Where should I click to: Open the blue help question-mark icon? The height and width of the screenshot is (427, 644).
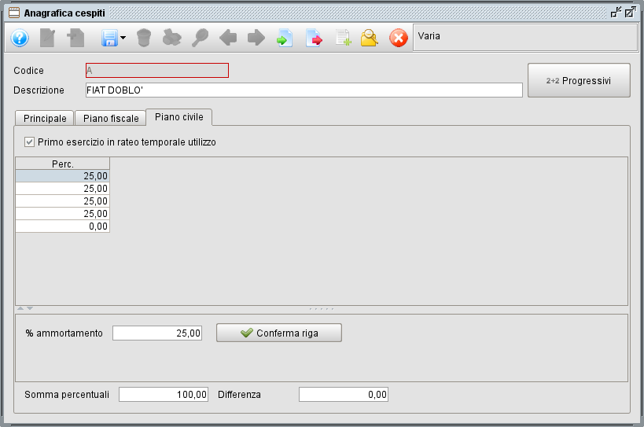point(20,39)
